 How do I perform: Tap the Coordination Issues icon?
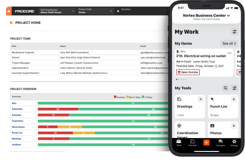pyautogui.click(x=179, y=126)
